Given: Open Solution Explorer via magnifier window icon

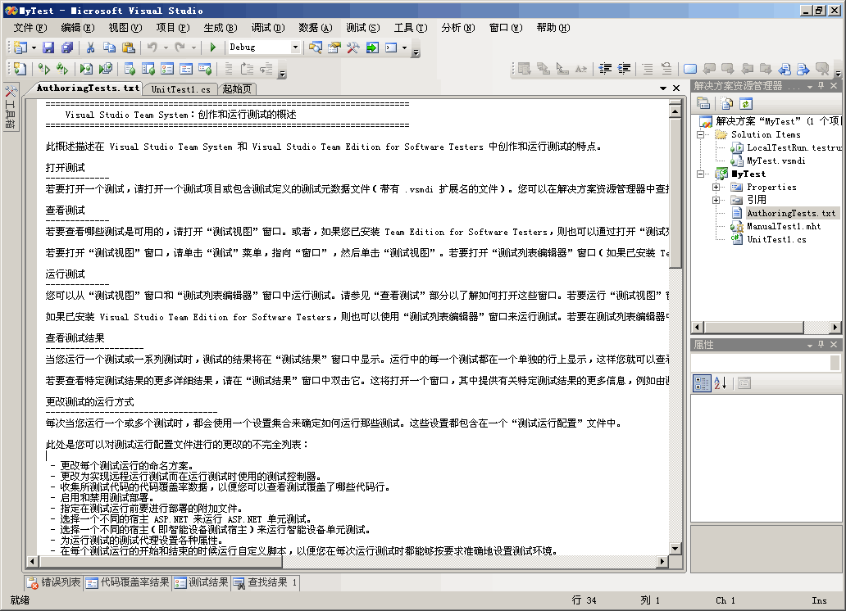Looking at the screenshot, I should (315, 48).
